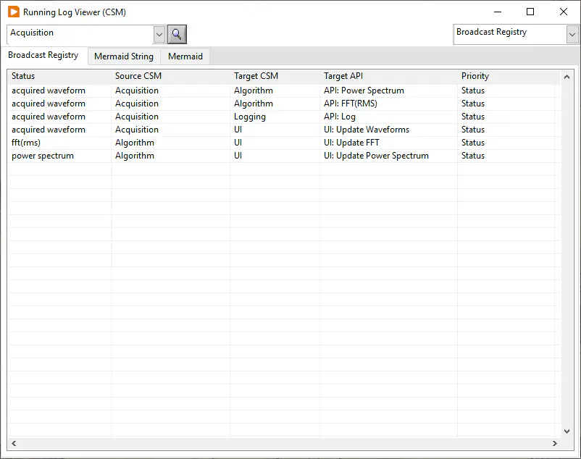Select the Broadcast Registry tab
581x459 pixels.
point(43,56)
